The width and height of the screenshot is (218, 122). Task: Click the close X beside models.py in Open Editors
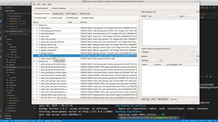[6, 32]
